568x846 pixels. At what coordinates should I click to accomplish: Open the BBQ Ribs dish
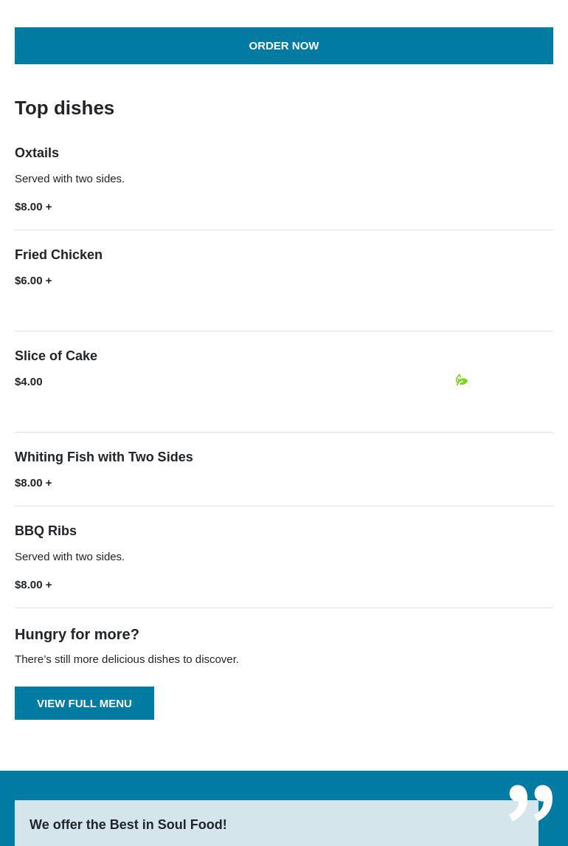pyautogui.click(x=46, y=531)
